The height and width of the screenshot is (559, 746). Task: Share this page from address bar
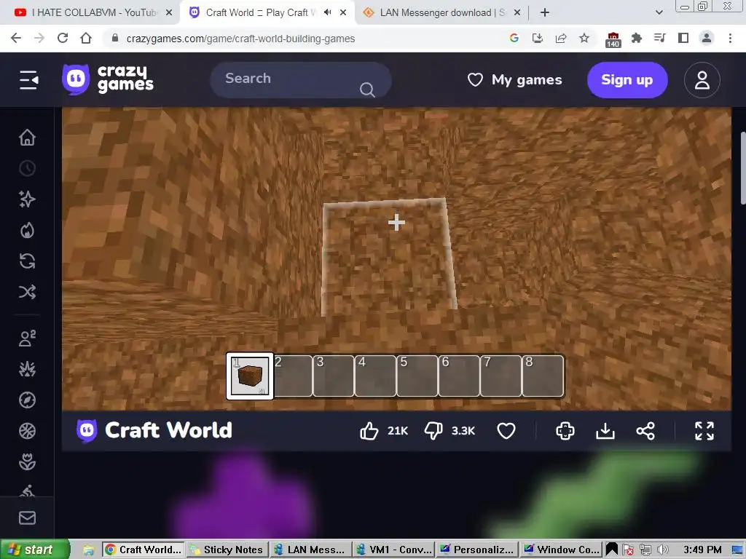tap(561, 38)
